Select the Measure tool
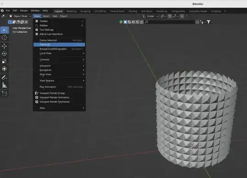This screenshot has height=178, width=247. 5,85
